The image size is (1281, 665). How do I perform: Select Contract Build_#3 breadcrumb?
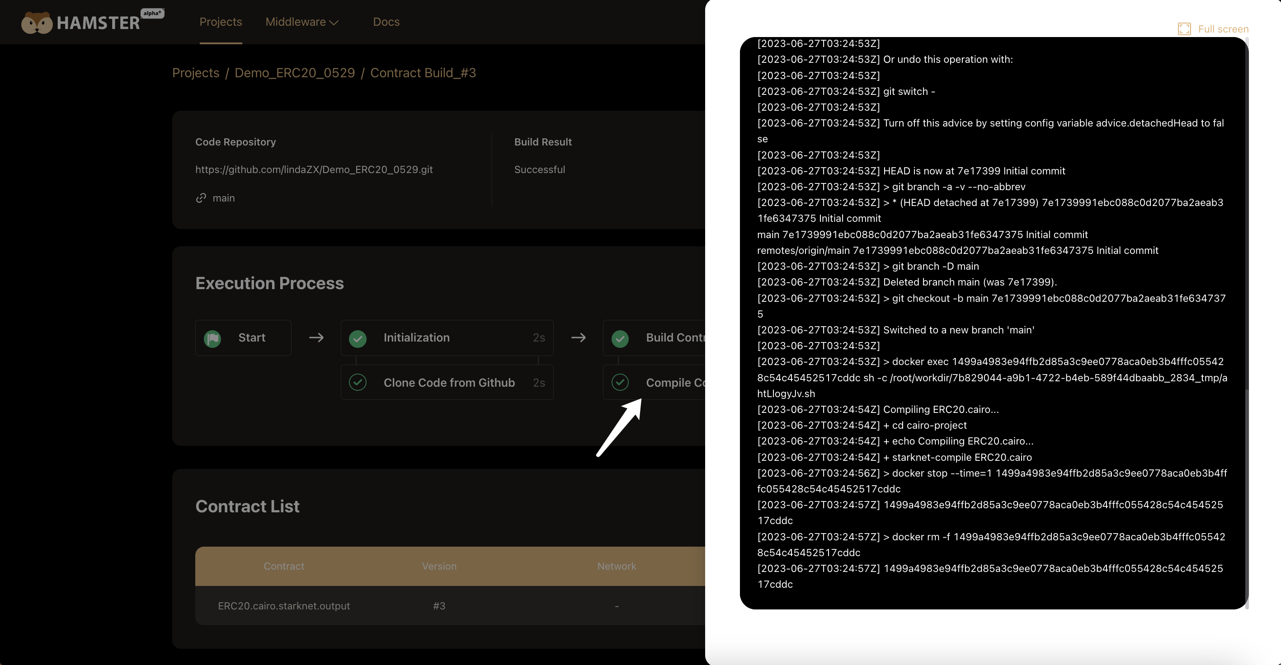423,73
